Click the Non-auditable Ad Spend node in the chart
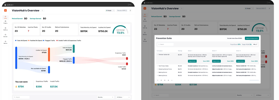Screen dimensions: 279x100 [49, 70]
